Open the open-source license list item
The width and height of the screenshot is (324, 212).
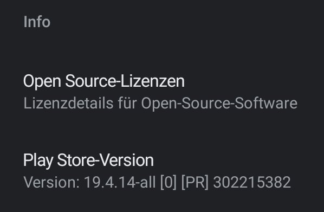pos(162,92)
